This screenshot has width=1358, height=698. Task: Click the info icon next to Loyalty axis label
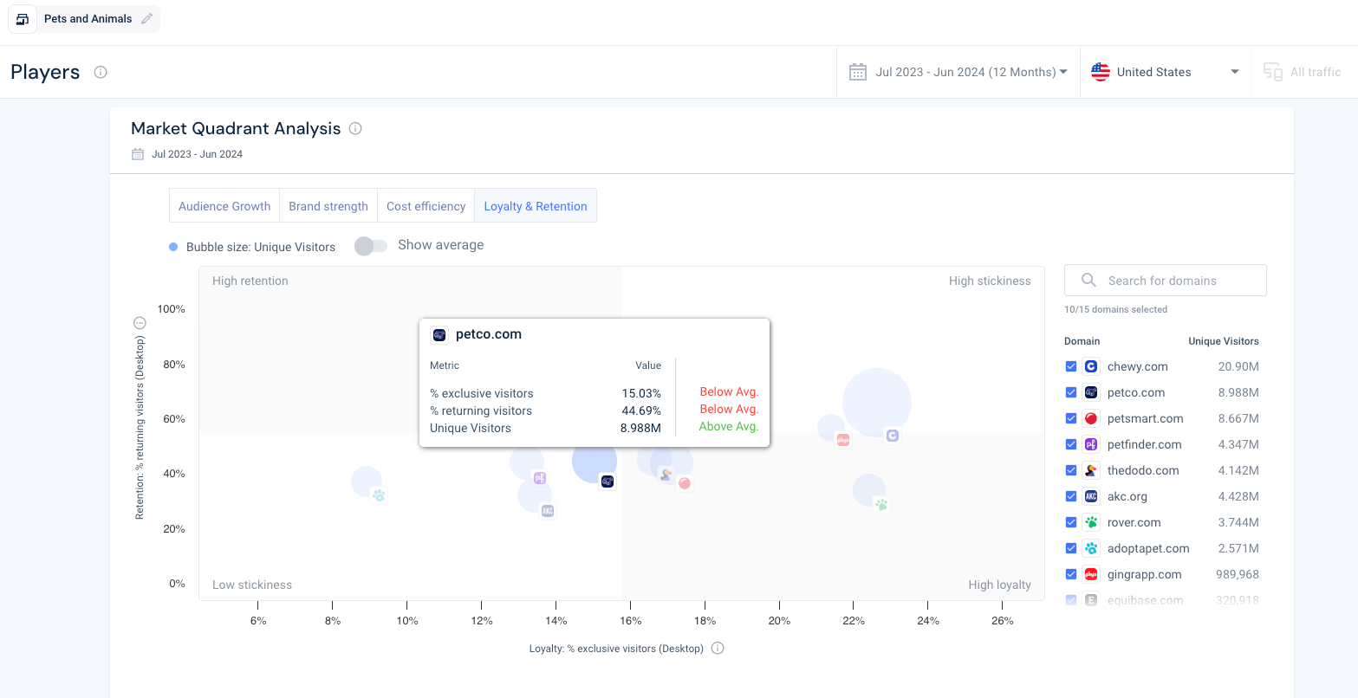pyautogui.click(x=718, y=648)
